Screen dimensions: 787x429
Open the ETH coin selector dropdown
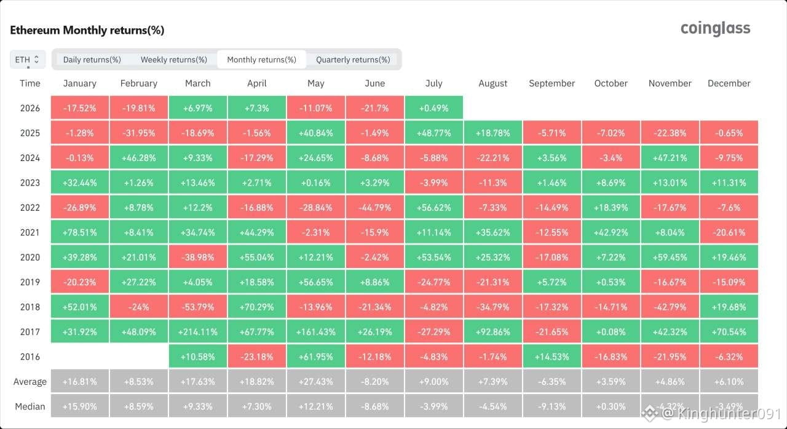tap(28, 60)
